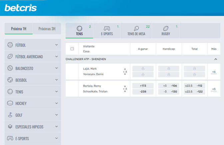Screen dimensions: 224x145
Task: Click the golf flag icon
Action: coord(10,115)
